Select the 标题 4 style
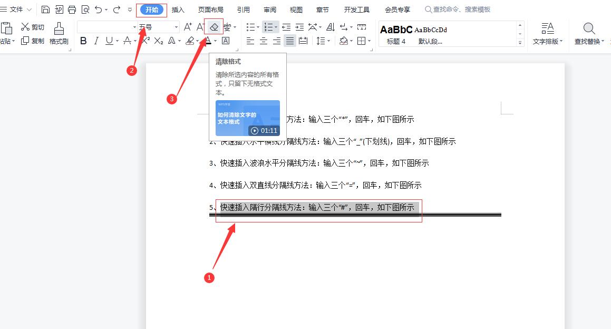The height and width of the screenshot is (329, 611). (x=395, y=33)
